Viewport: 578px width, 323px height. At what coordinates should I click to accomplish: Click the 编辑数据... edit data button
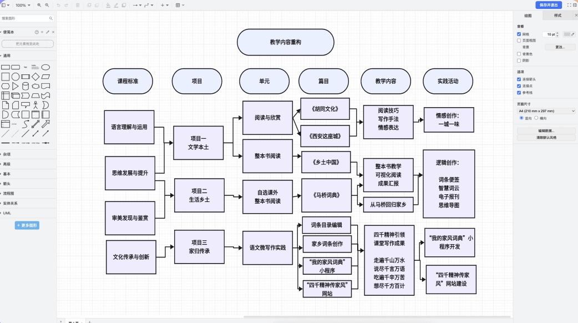click(546, 130)
